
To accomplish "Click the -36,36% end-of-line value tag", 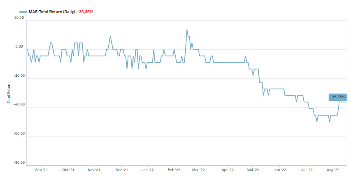I will [337, 97].
